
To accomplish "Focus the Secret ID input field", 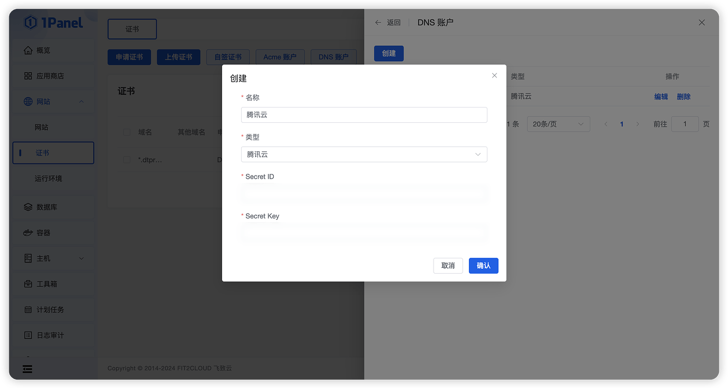I will pos(364,194).
